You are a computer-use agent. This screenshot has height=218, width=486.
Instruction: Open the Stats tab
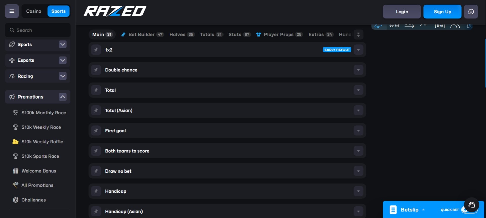click(239, 34)
